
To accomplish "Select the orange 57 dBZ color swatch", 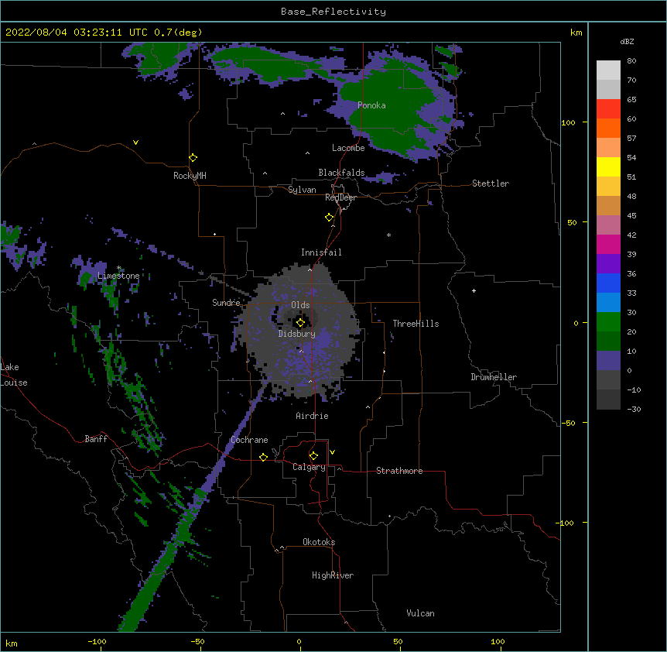I will 608,128.
